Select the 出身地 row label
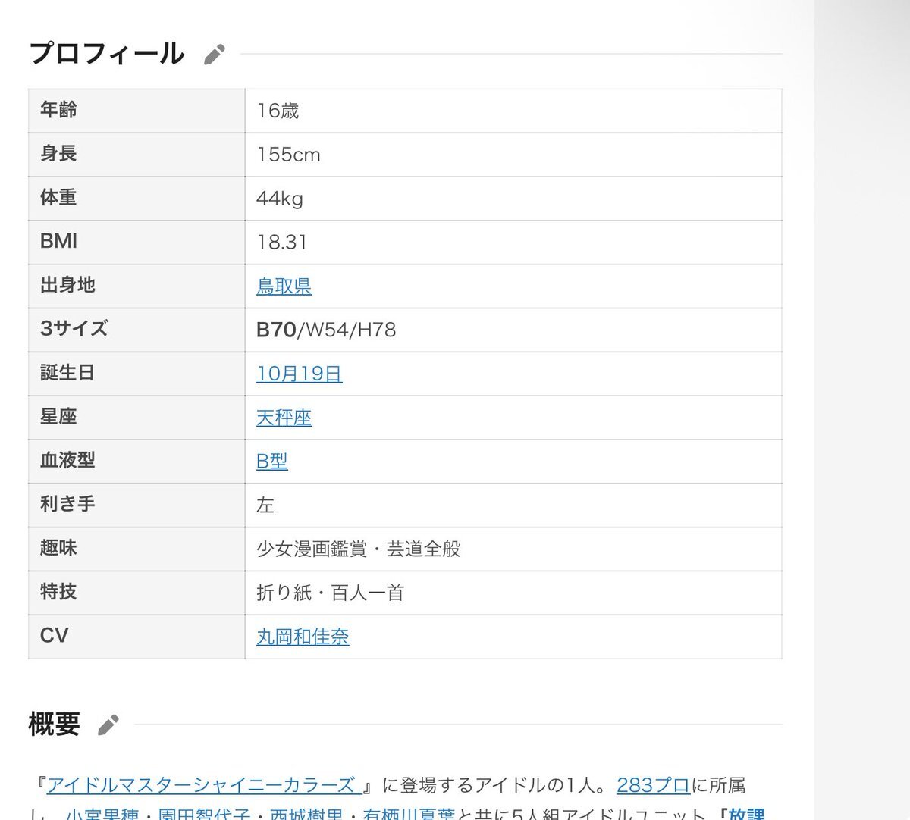This screenshot has height=820, width=910. click(67, 285)
